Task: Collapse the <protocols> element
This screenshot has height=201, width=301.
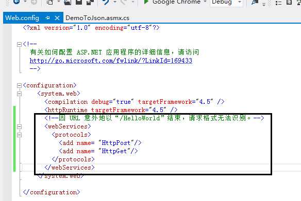Action: pyautogui.click(x=19, y=135)
